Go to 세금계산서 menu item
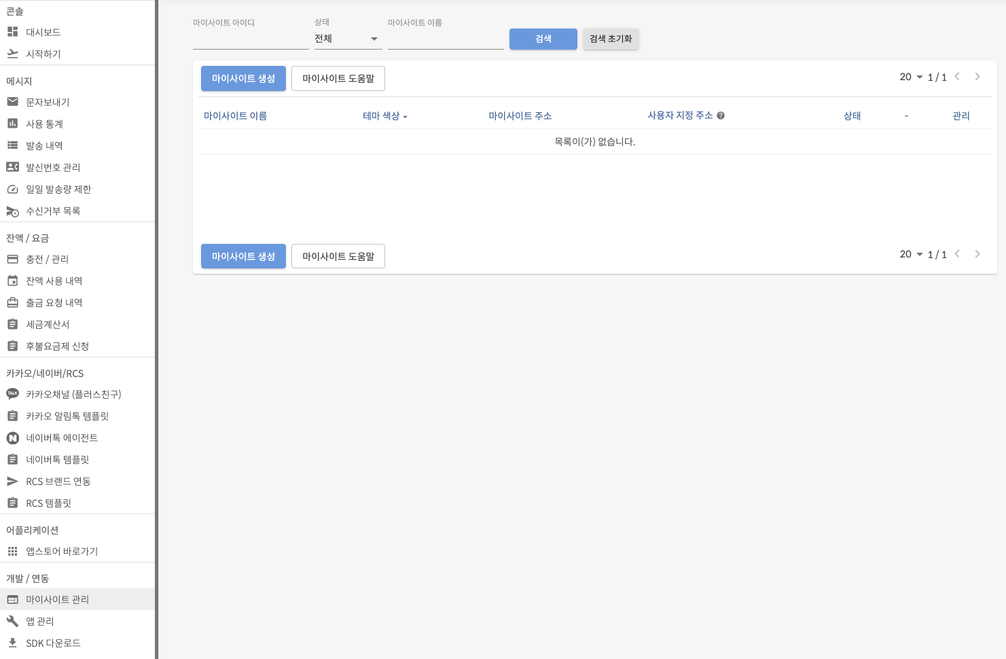The width and height of the screenshot is (1006, 659). click(48, 324)
